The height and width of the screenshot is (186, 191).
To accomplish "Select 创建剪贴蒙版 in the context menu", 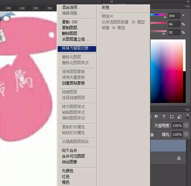I will (73, 83).
